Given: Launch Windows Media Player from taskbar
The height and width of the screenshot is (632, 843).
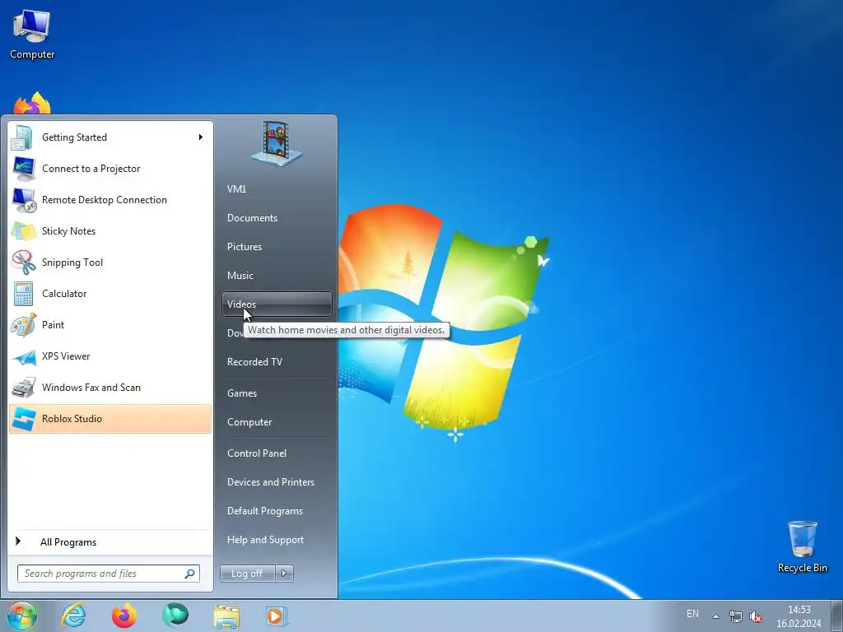Looking at the screenshot, I should [277, 616].
